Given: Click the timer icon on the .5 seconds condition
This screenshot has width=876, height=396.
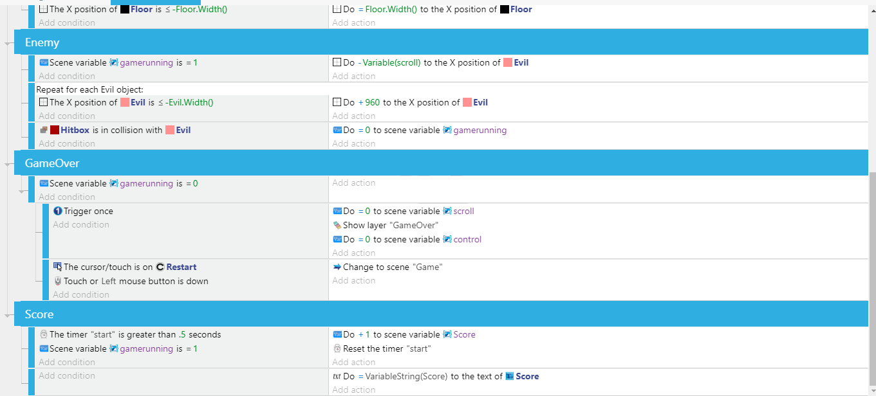Looking at the screenshot, I should (42, 334).
